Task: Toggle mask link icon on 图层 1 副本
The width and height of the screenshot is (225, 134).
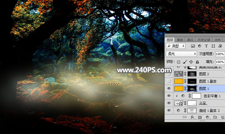Action: (x=185, y=81)
